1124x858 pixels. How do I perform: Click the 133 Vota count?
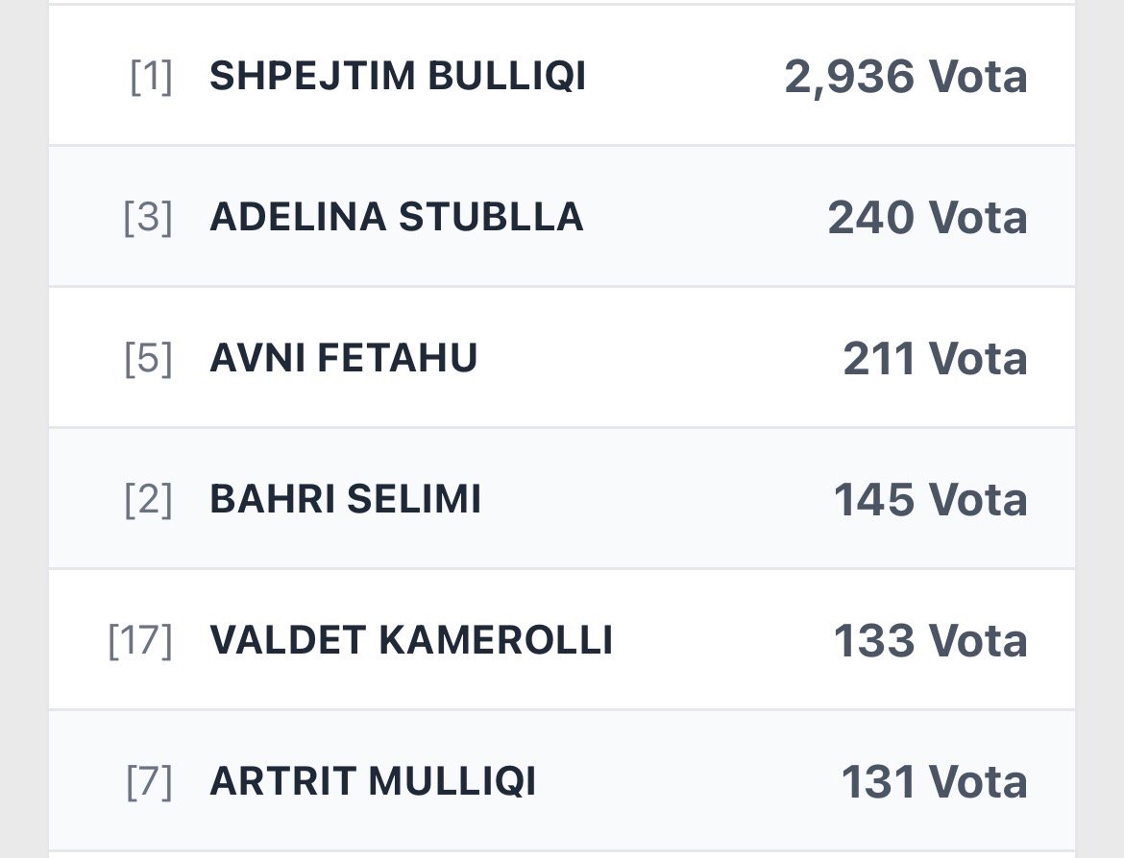click(930, 641)
